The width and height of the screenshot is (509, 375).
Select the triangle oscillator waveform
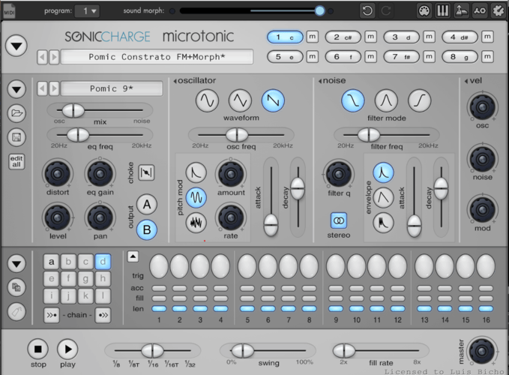(x=240, y=100)
